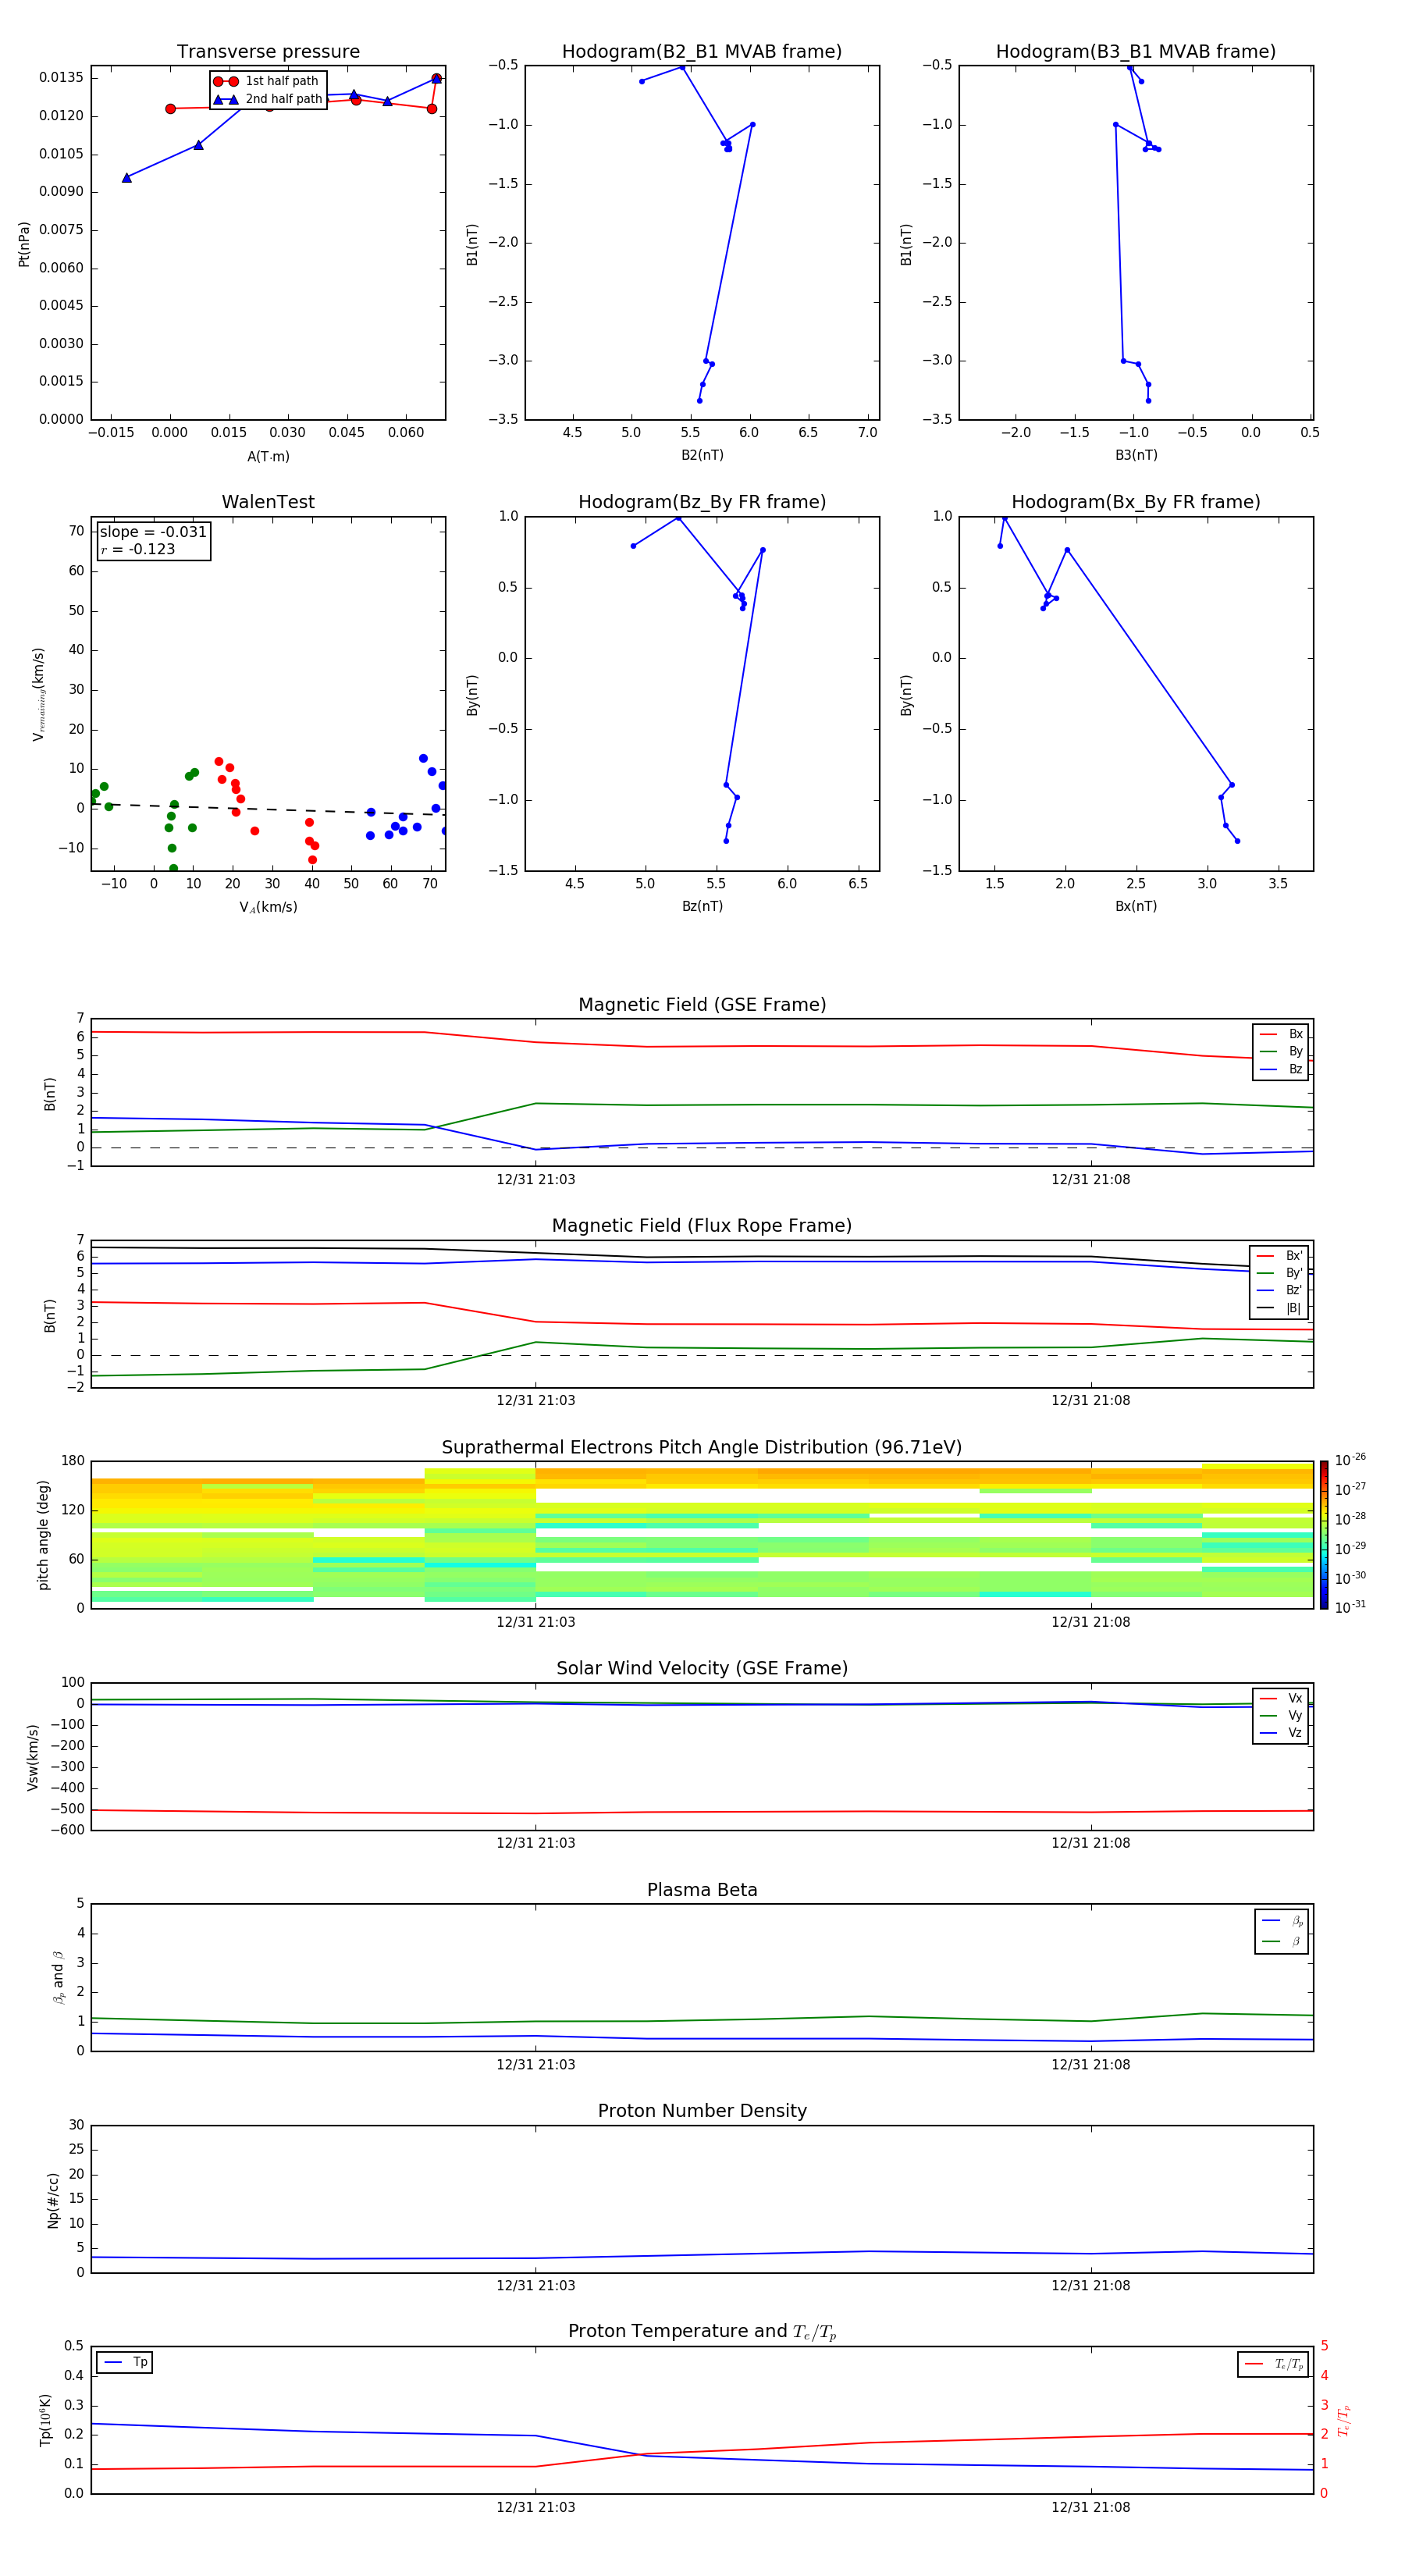
Task: Click the red Te/Tp right-axis label
Action: click(1345, 2421)
